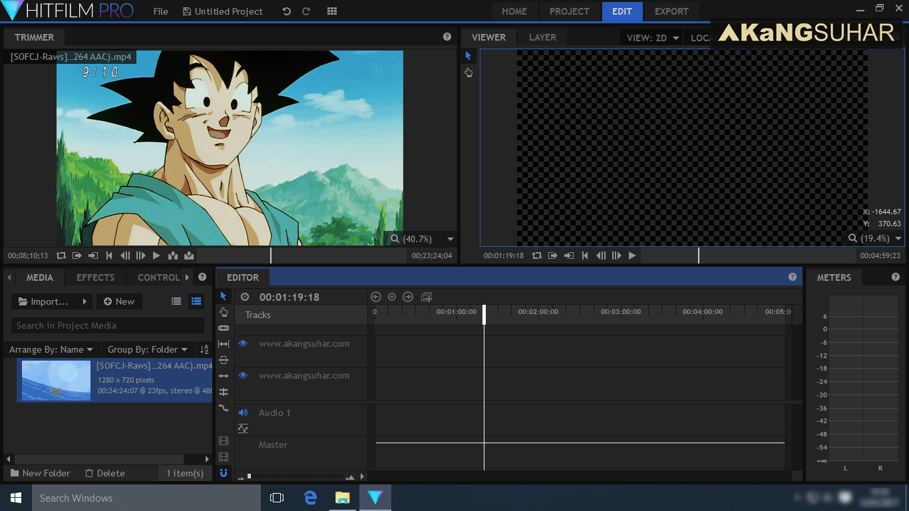
Task: Expand the Import button arrow menu
Action: click(x=85, y=301)
